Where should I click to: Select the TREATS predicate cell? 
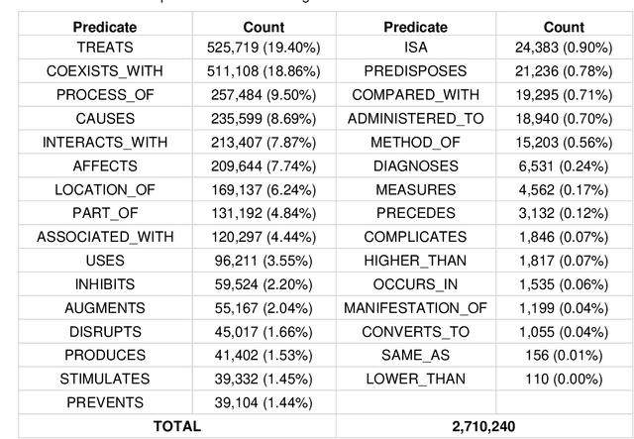click(105, 48)
